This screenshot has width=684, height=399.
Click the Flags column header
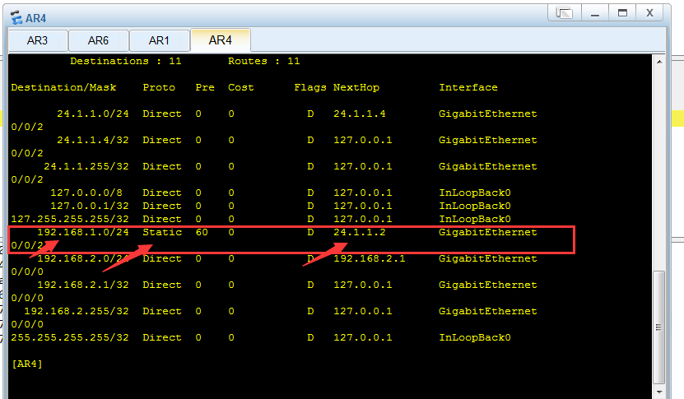tap(310, 87)
